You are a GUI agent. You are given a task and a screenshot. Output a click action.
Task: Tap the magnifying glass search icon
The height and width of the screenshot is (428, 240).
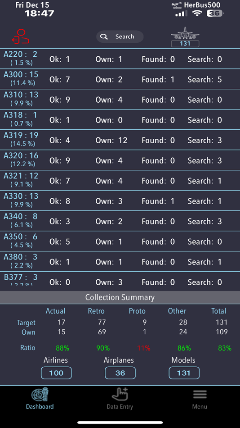(x=104, y=36)
